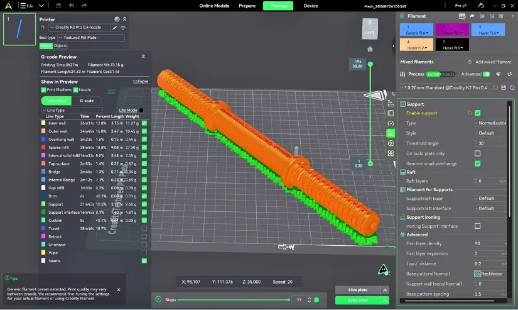This screenshot has width=518, height=310.
Task: Open support Style dropdown
Action: (x=490, y=133)
